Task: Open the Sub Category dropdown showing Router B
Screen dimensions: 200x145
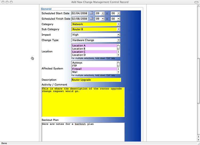Action: click(96, 29)
